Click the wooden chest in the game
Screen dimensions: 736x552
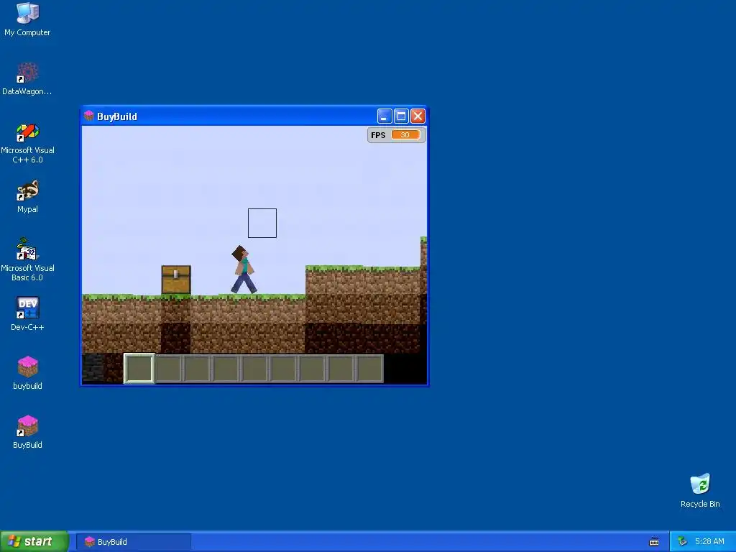point(176,280)
